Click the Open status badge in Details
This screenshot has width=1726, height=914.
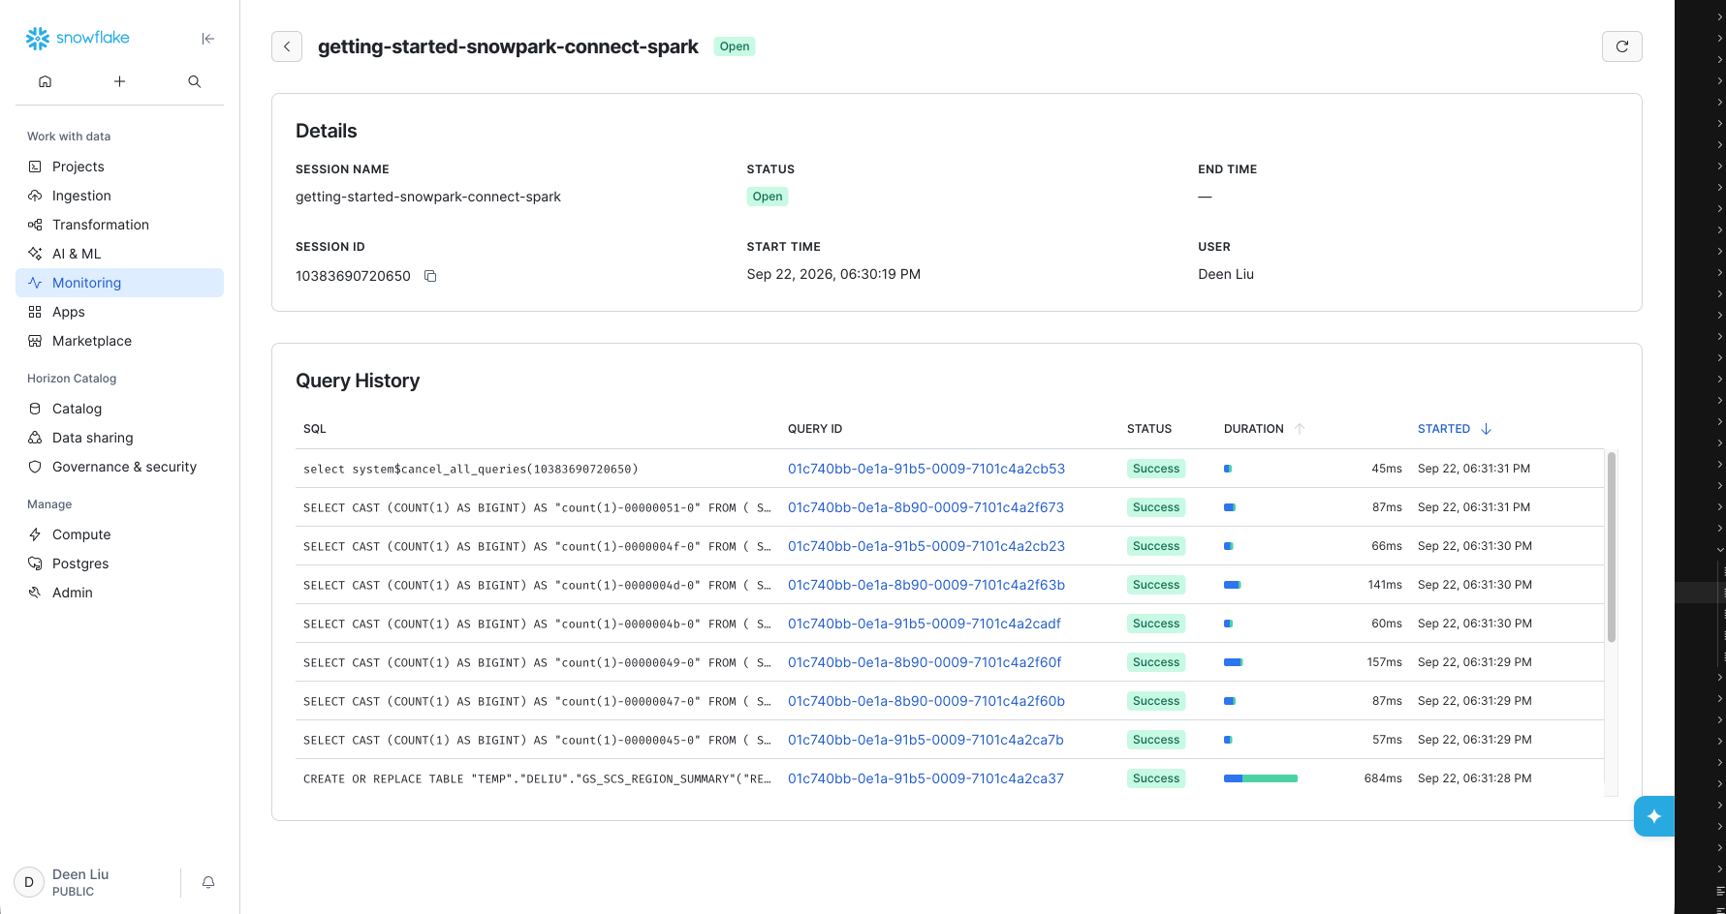pos(768,197)
